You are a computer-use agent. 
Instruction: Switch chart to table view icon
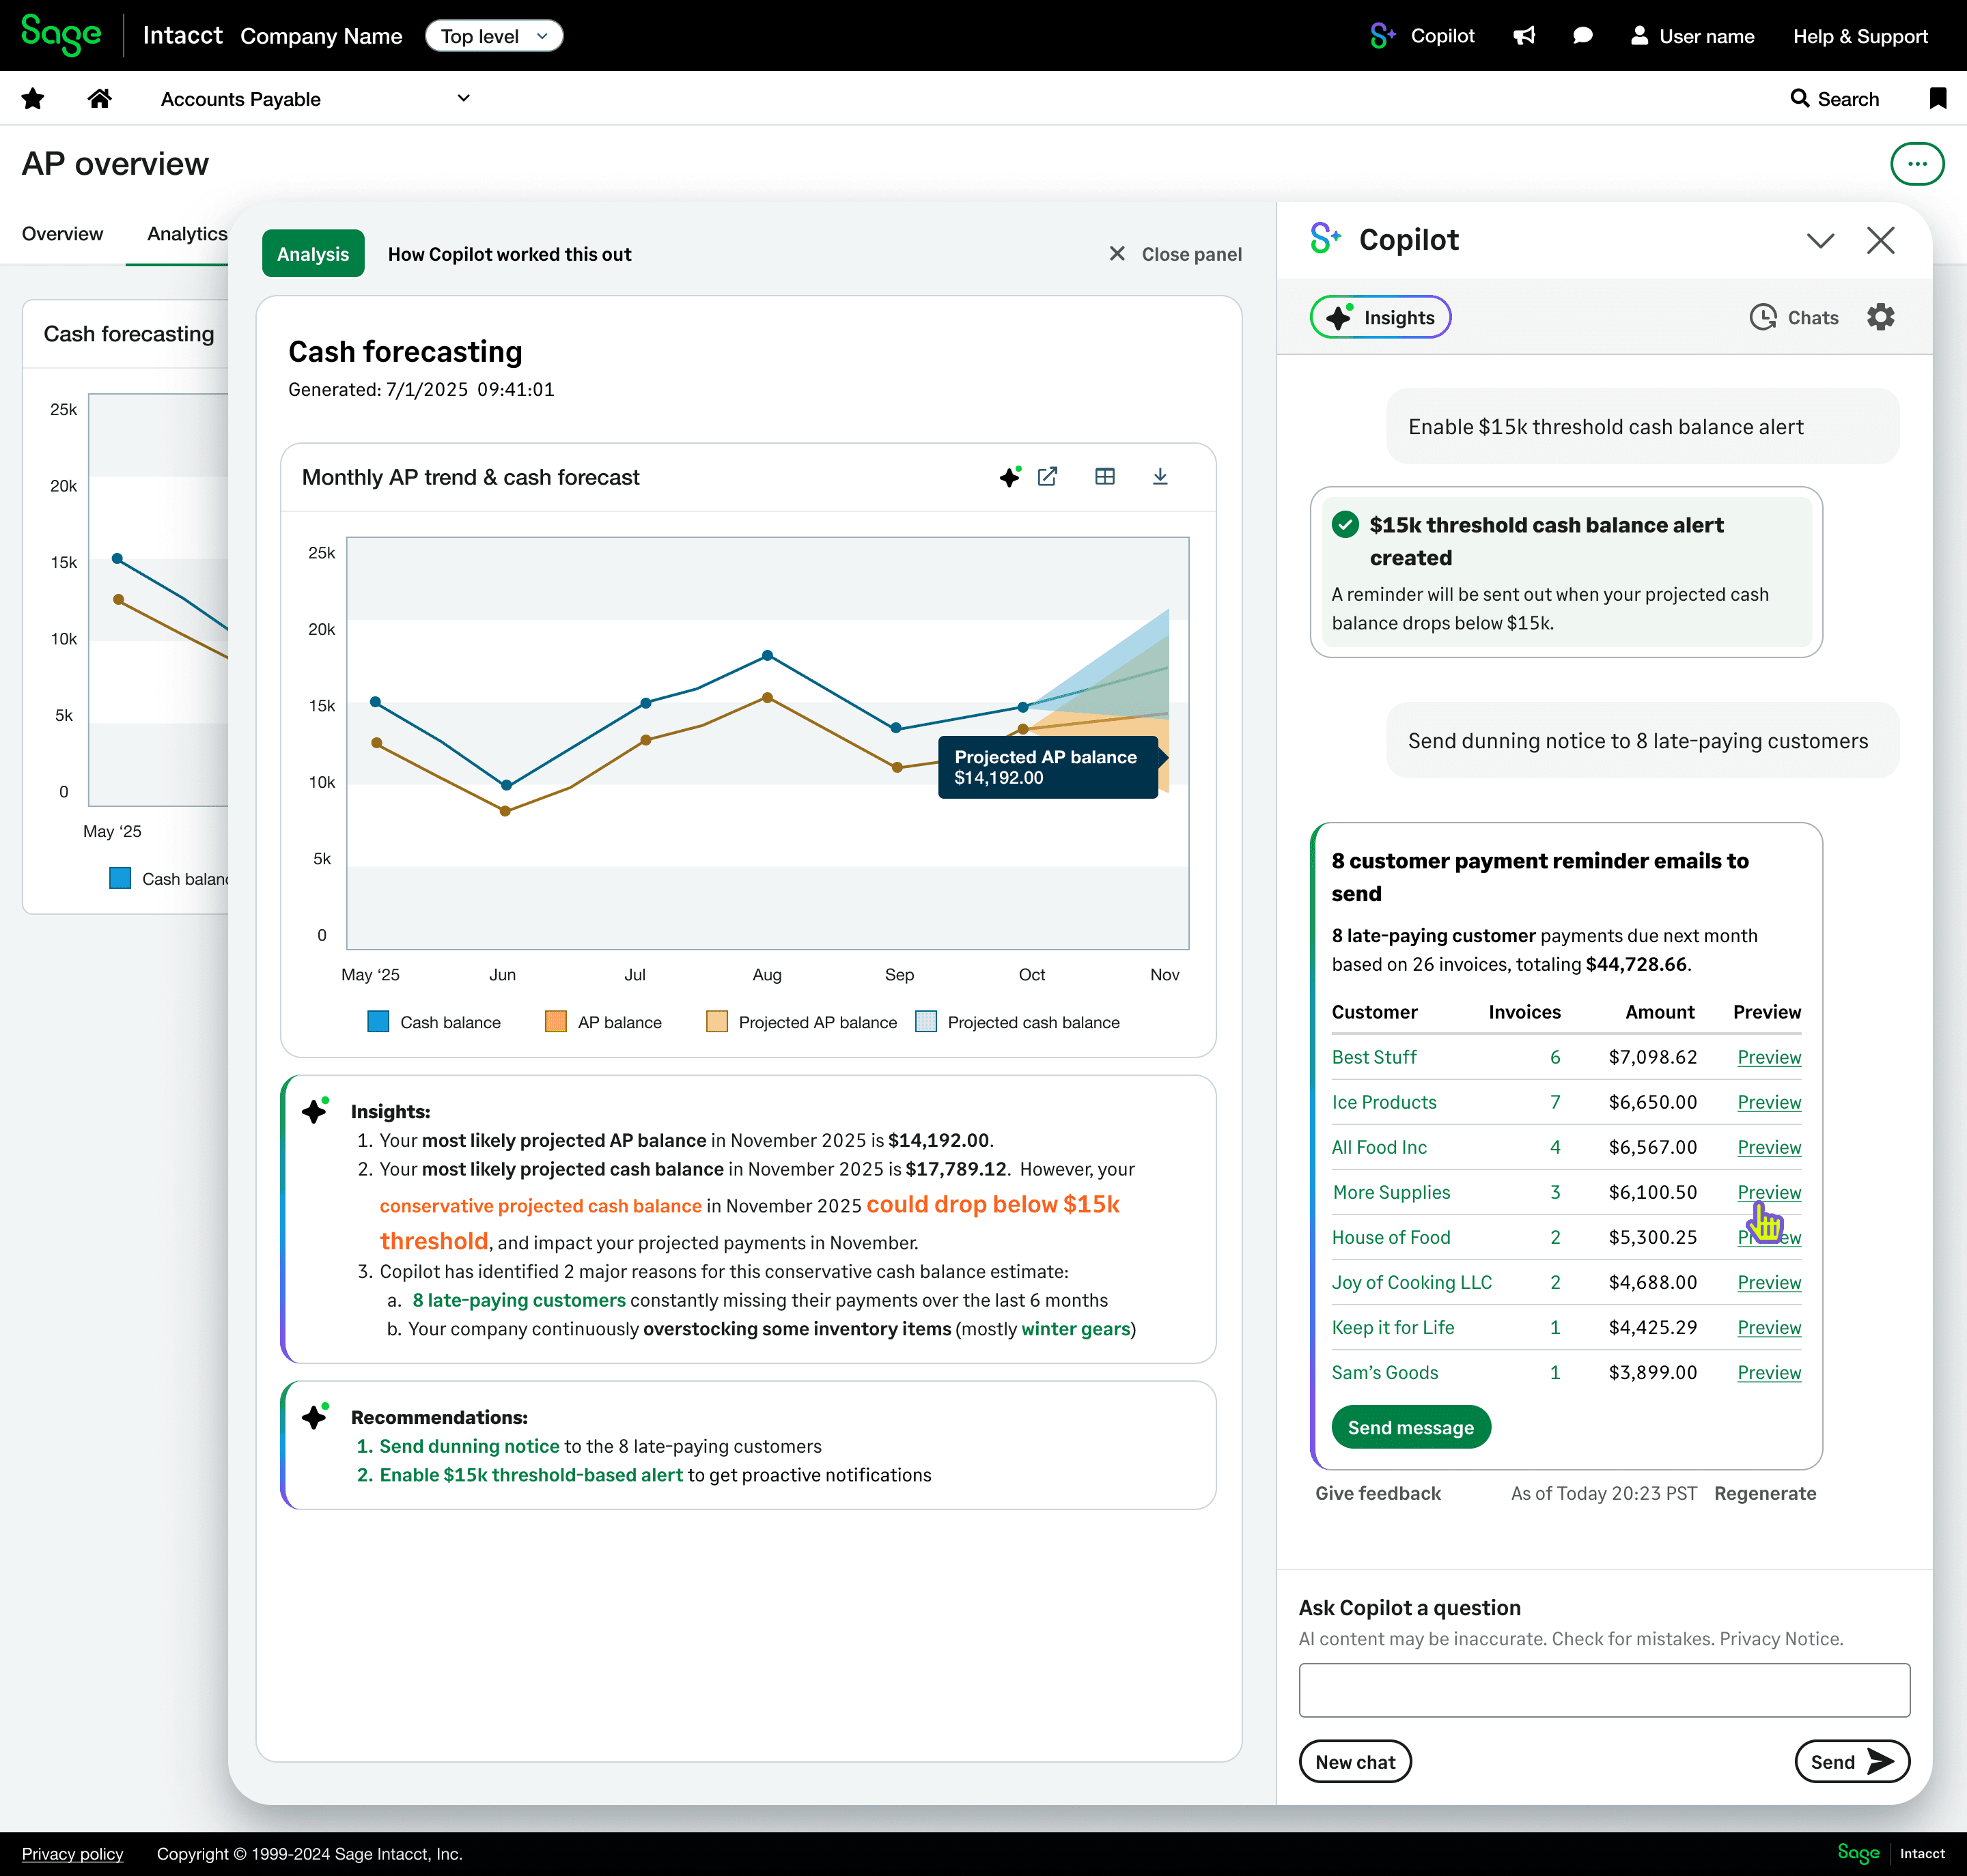(1104, 477)
